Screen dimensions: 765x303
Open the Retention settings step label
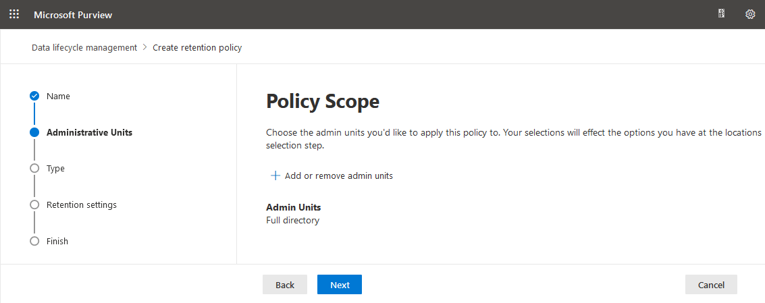(x=82, y=205)
